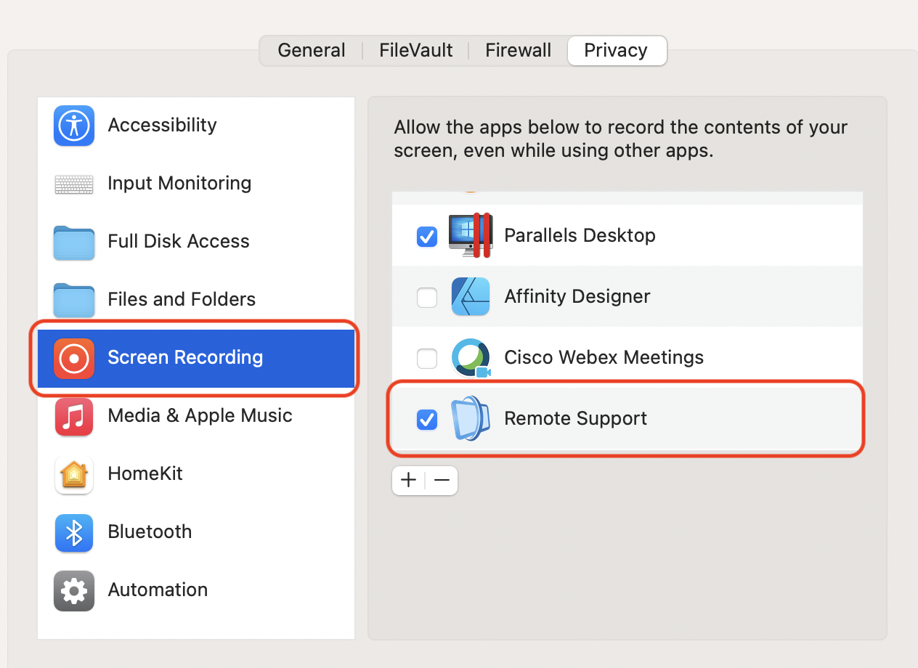
Task: Select the Input Monitoring label
Action: click(x=179, y=183)
